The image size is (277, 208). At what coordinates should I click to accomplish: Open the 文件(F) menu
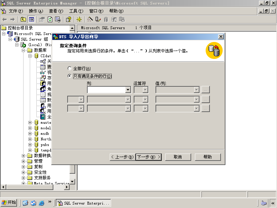16,11
